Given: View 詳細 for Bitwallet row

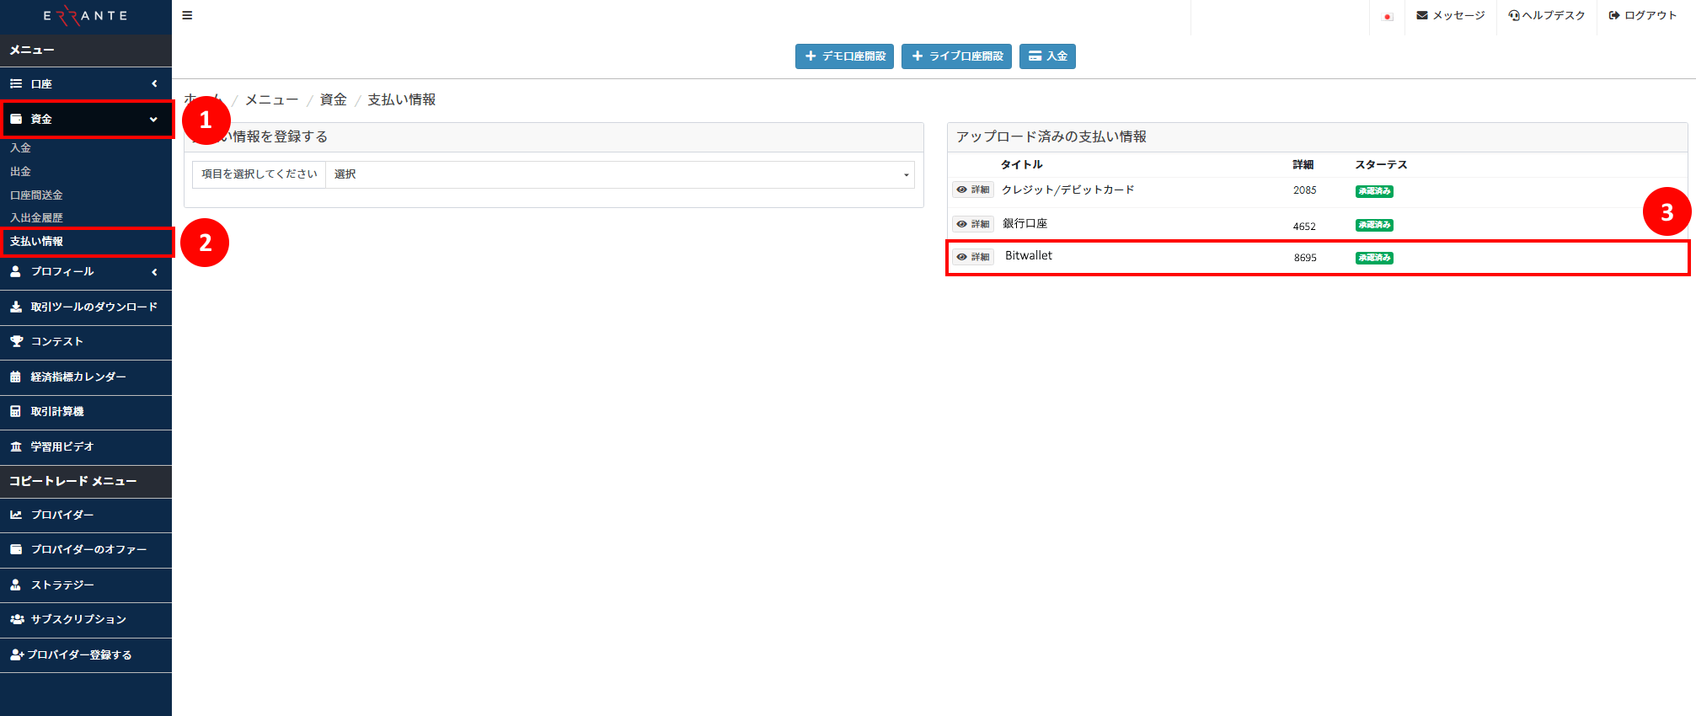Looking at the screenshot, I should [973, 257].
